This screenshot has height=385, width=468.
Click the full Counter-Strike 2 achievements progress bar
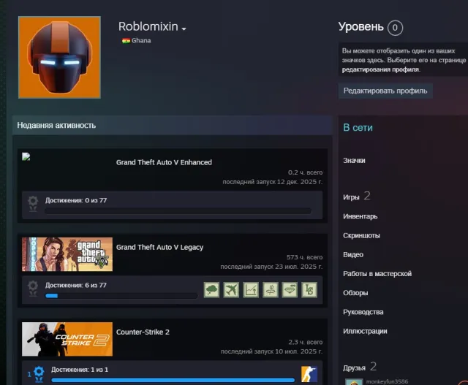(173, 380)
